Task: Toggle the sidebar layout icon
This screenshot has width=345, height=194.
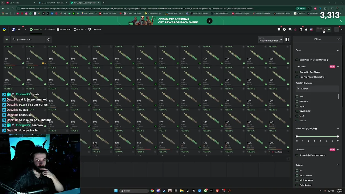Action: pyautogui.click(x=287, y=40)
